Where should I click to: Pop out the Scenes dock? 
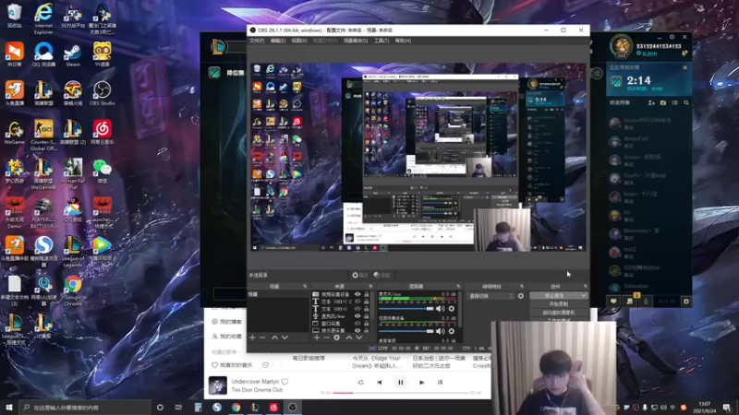pyautogui.click(x=305, y=286)
